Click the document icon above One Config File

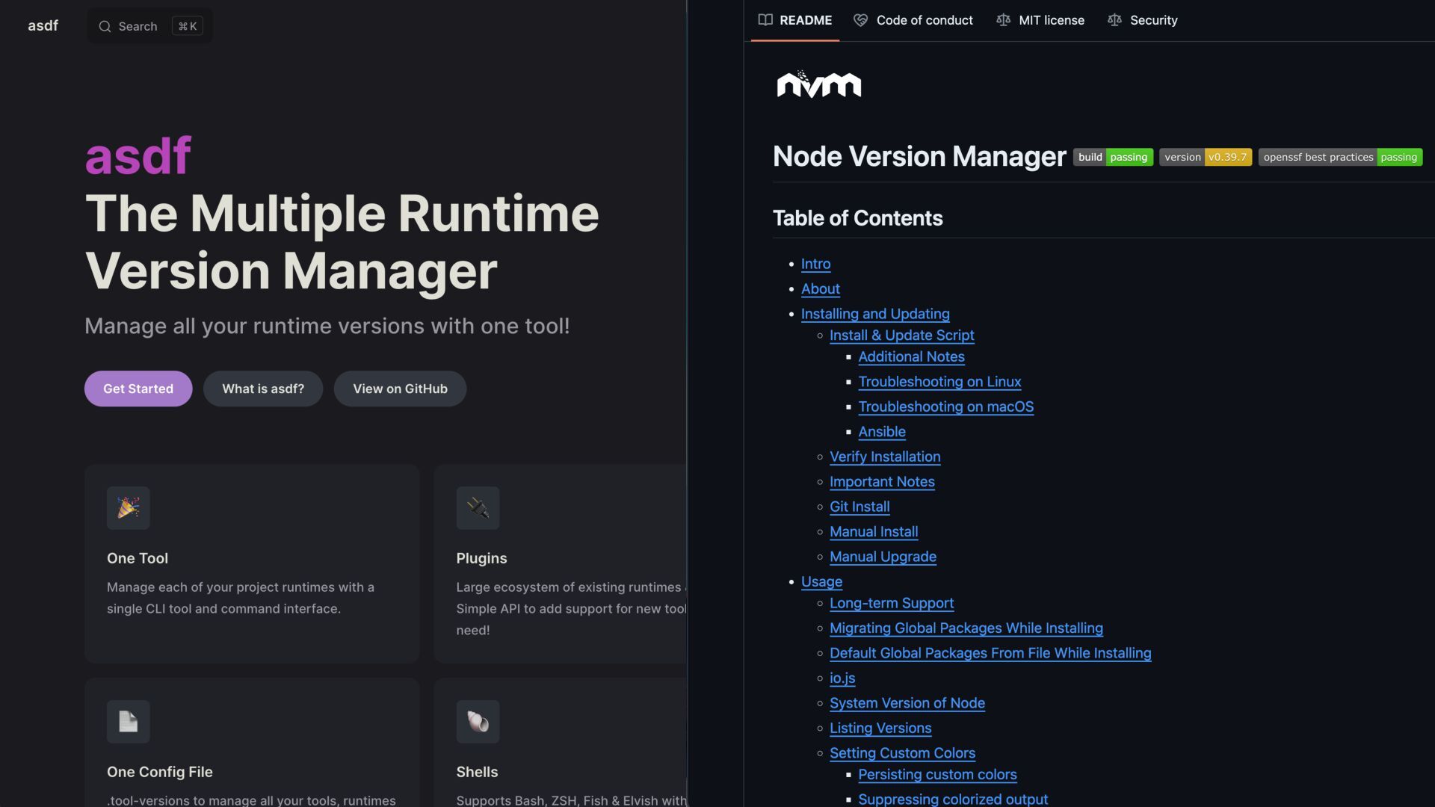128,722
